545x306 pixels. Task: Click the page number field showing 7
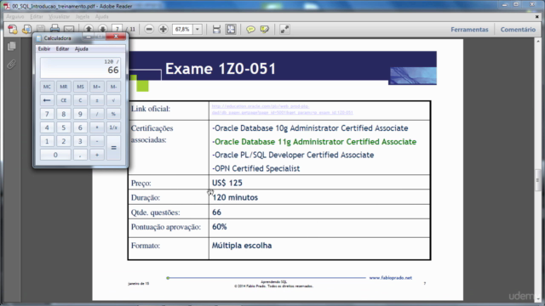(118, 29)
